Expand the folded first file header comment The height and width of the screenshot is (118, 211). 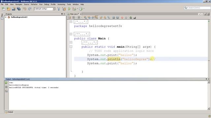[71, 22]
